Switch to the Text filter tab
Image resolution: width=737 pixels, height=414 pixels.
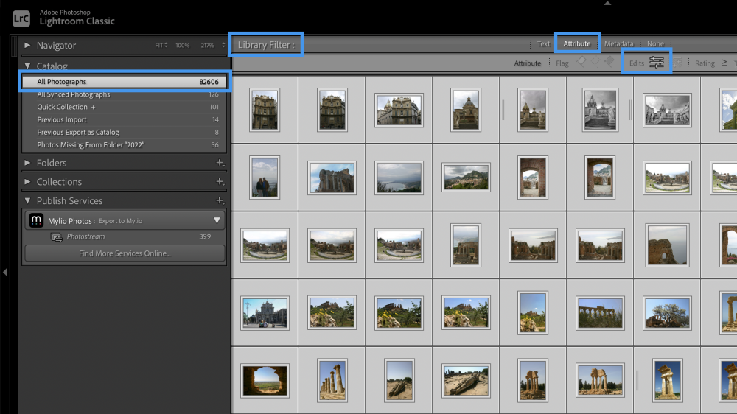(x=543, y=44)
